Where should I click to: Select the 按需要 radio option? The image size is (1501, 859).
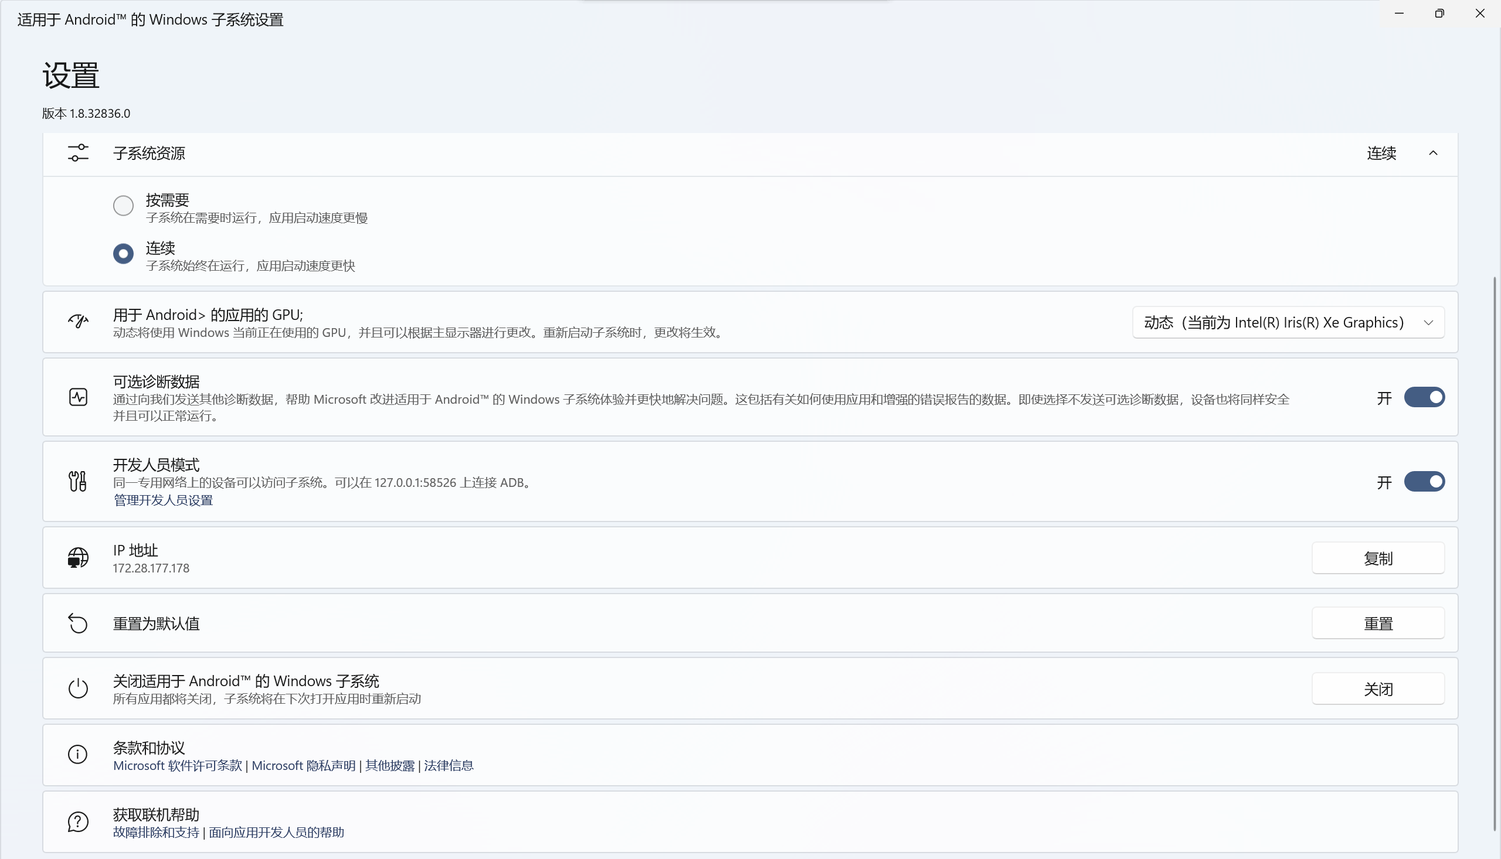(x=123, y=204)
